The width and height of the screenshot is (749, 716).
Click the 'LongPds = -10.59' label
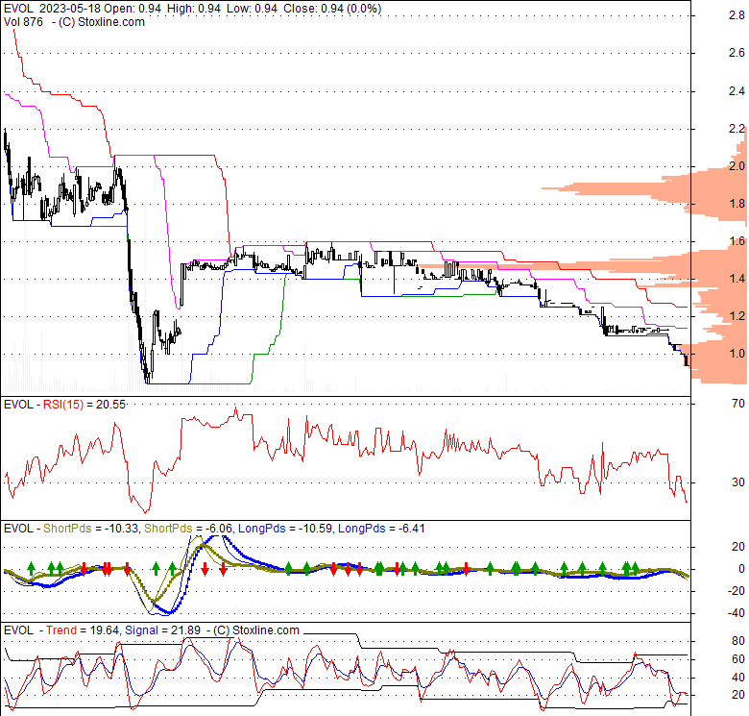[285, 529]
